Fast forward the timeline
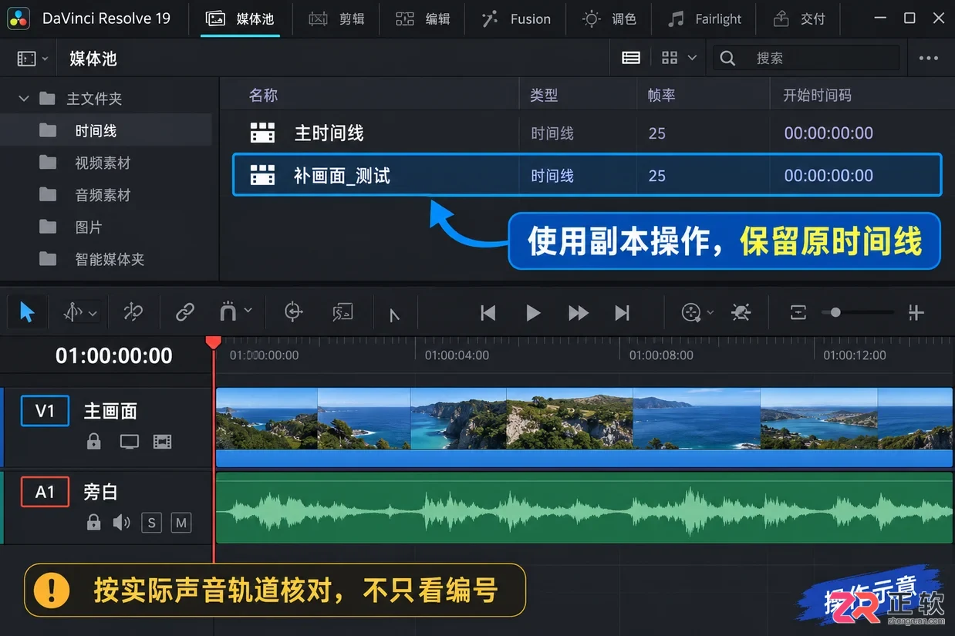955x636 pixels. tap(579, 312)
